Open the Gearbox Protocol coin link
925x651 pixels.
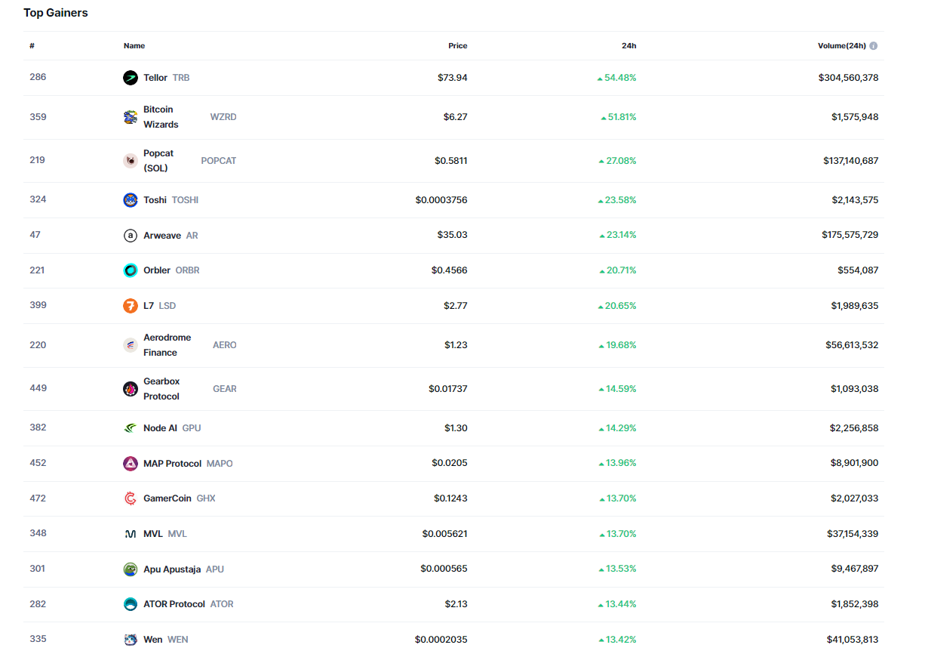coord(161,389)
